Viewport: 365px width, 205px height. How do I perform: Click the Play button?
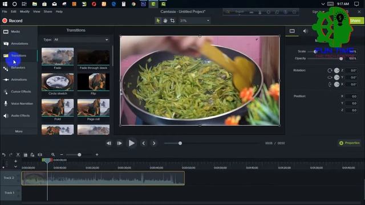132,143
